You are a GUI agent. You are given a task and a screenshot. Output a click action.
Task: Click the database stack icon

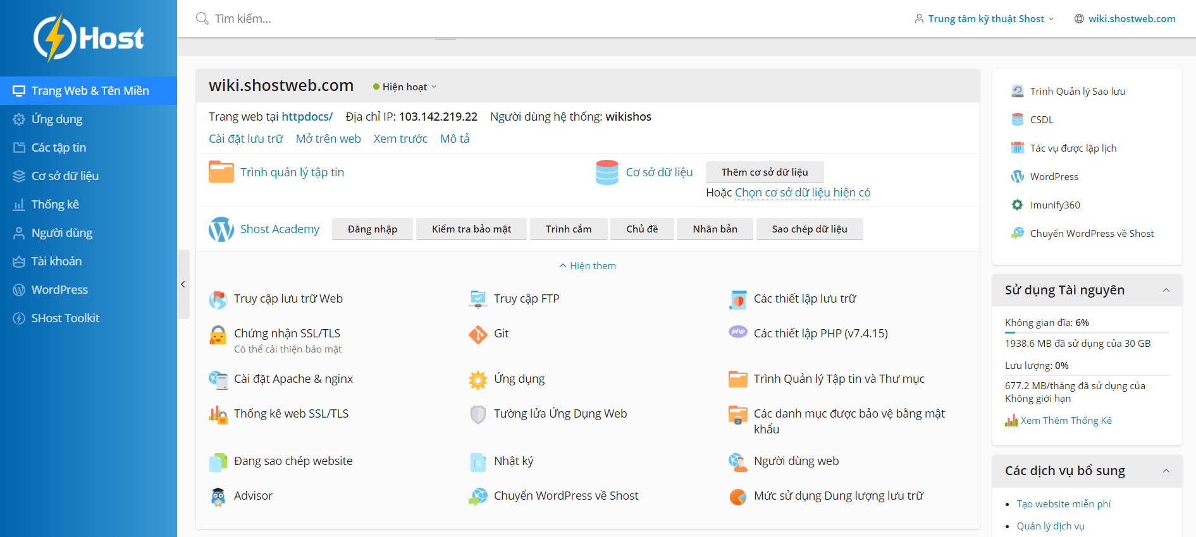607,172
